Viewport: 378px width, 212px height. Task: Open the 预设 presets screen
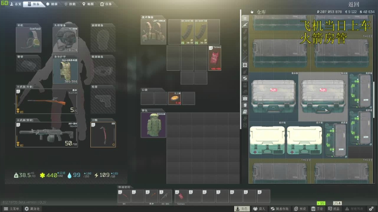tap(300, 209)
